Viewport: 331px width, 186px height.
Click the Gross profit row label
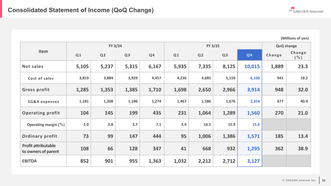pyautogui.click(x=36, y=90)
